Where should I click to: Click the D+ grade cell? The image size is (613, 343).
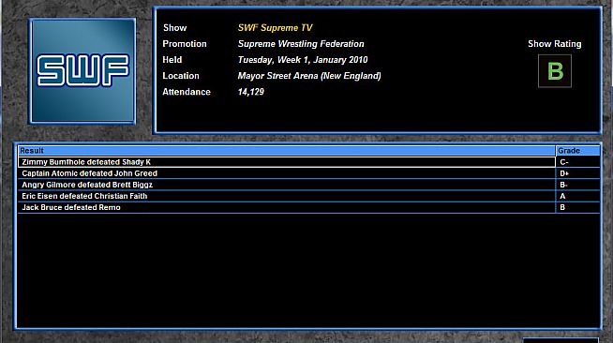pyautogui.click(x=577, y=173)
